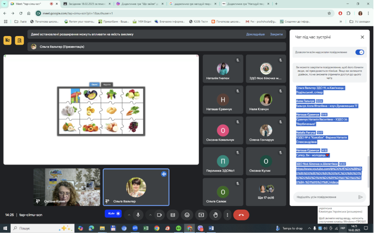This screenshot has width=375, height=233.
Task: Show more bookmarks via the chevron
Action: pyautogui.click(x=341, y=22)
